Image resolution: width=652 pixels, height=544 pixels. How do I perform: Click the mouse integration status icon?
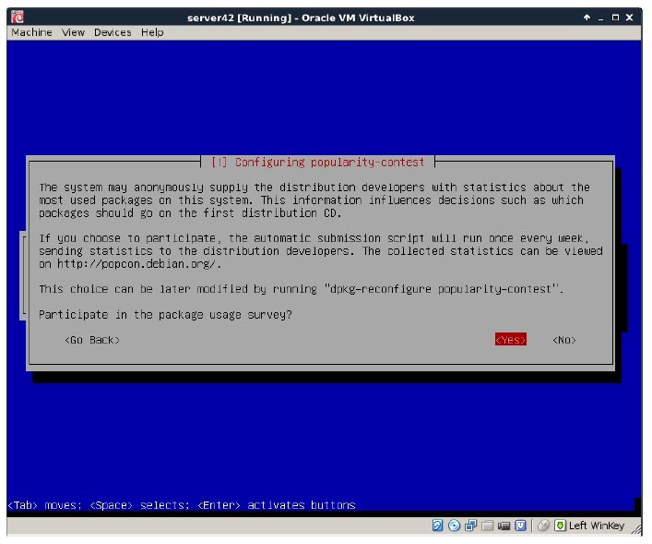pyautogui.click(x=543, y=526)
